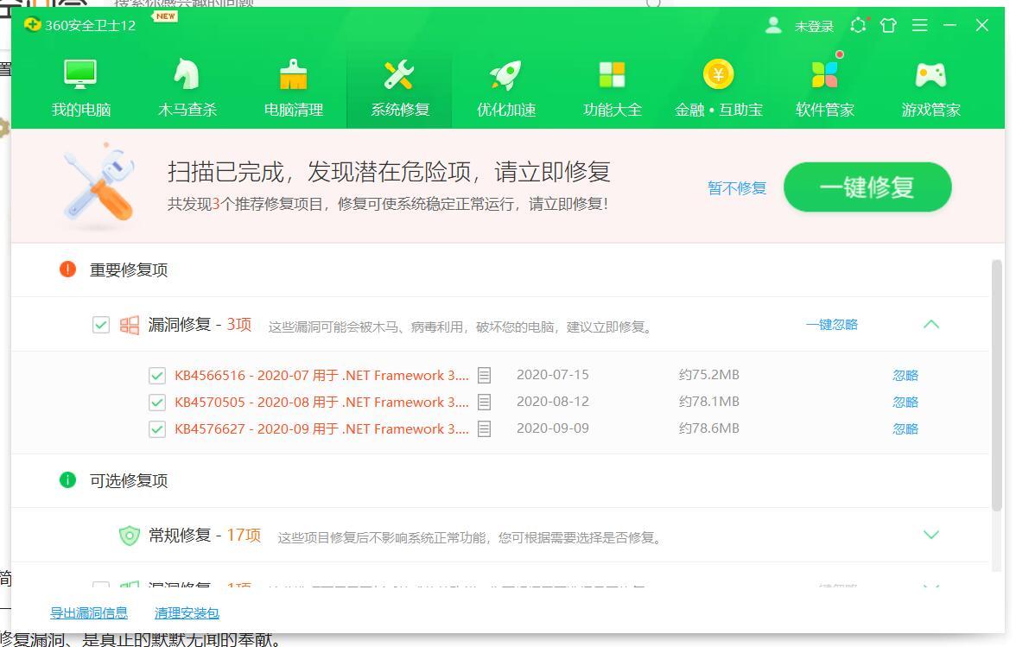
Task: Click date 2020-07-15
Action: (553, 375)
